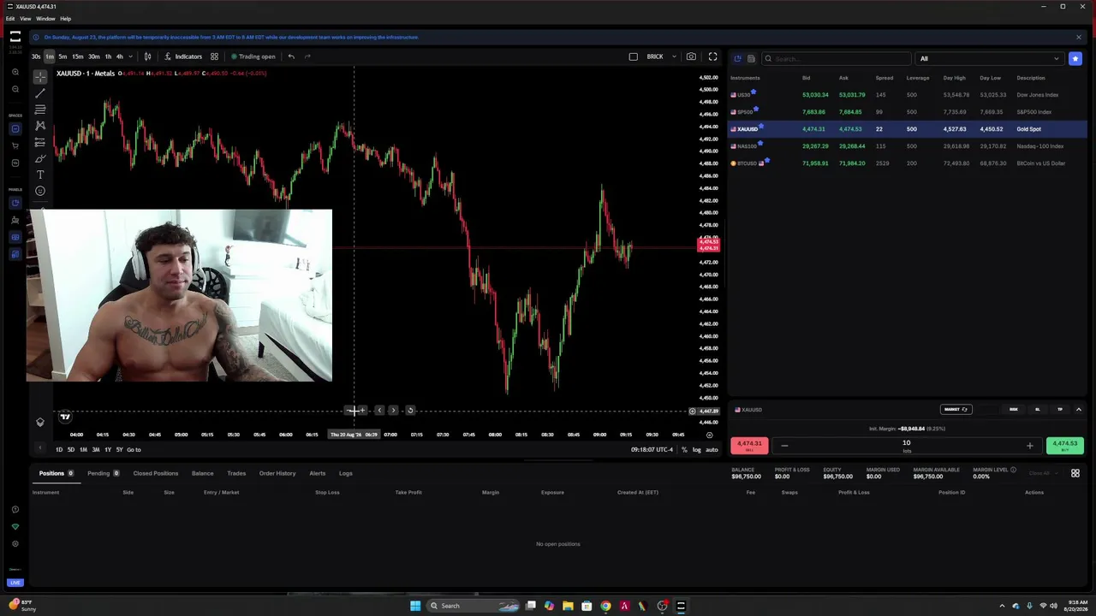The width and height of the screenshot is (1096, 616).
Task: Toggle log scale on the chart
Action: click(696, 450)
